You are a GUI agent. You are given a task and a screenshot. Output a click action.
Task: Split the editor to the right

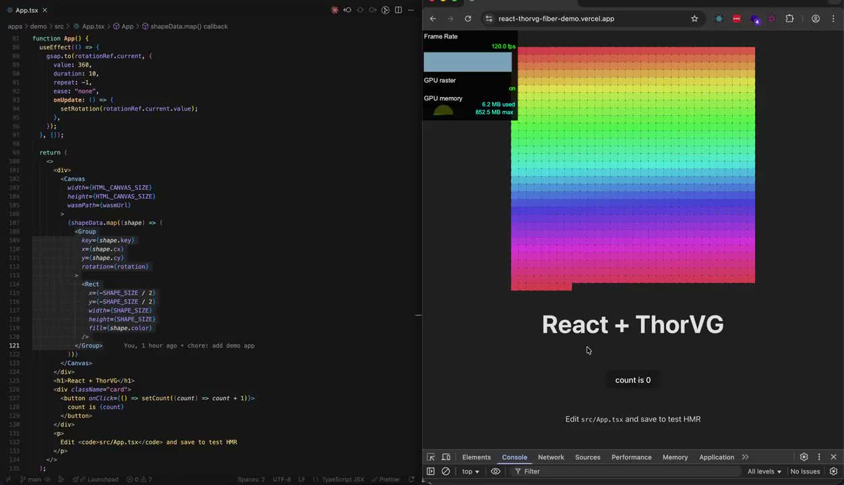pyautogui.click(x=398, y=10)
